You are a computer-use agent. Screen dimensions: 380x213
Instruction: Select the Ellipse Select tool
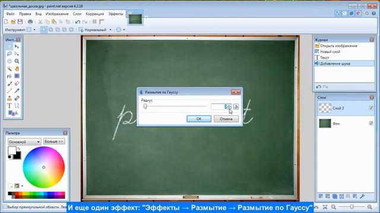9,61
